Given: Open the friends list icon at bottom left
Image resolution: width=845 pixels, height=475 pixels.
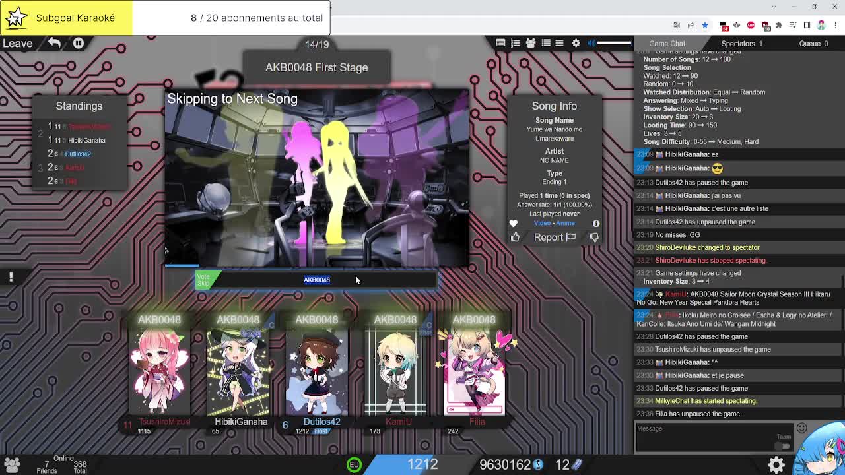Looking at the screenshot, I should [11, 464].
